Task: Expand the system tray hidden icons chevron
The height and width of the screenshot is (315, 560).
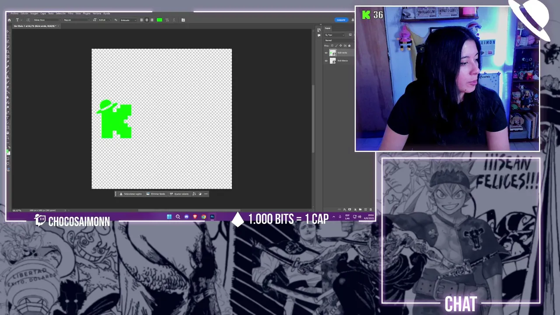Action: (333, 217)
